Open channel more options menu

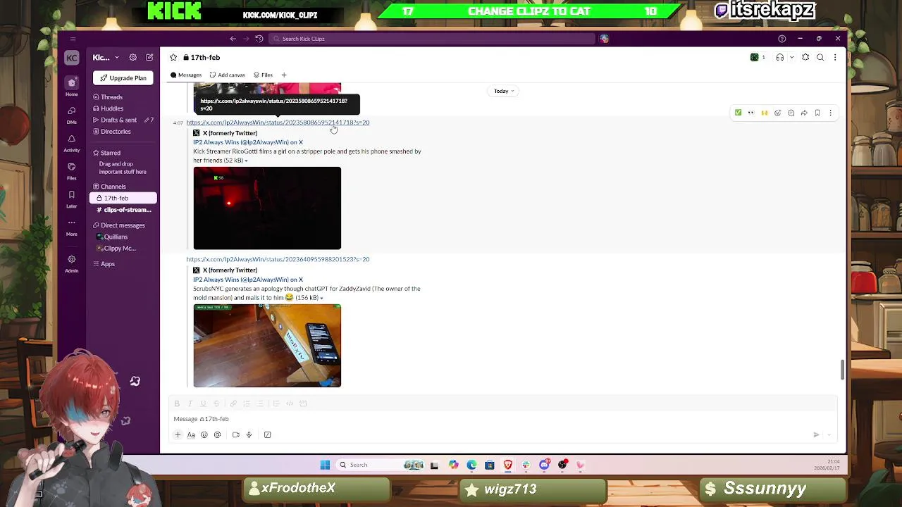pyautogui.click(x=835, y=57)
